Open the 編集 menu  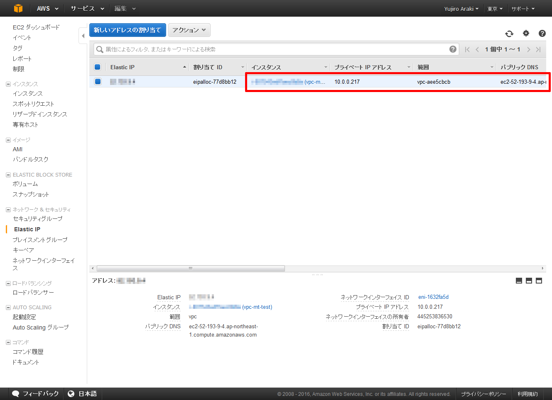click(125, 8)
